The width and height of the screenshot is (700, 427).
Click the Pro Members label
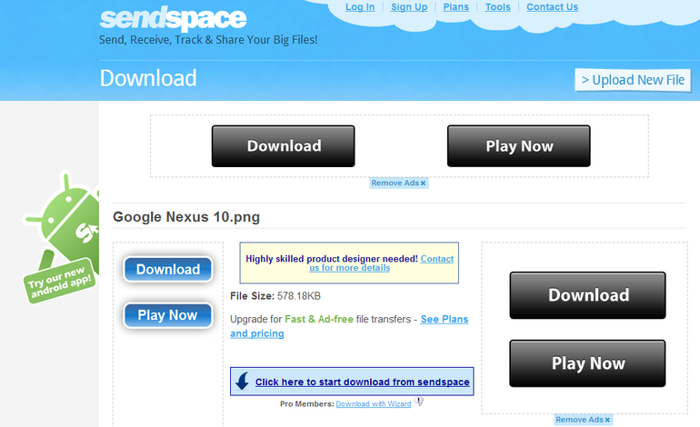click(x=306, y=403)
